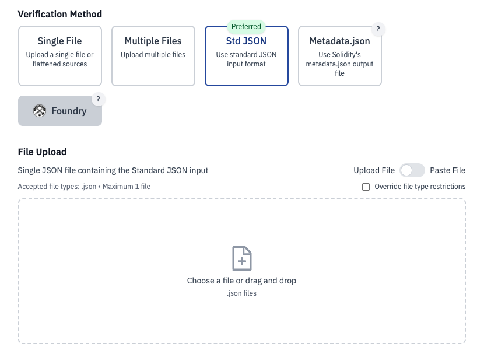Select the Multiple Files verification method
This screenshot has width=484, height=354.
(x=153, y=55)
